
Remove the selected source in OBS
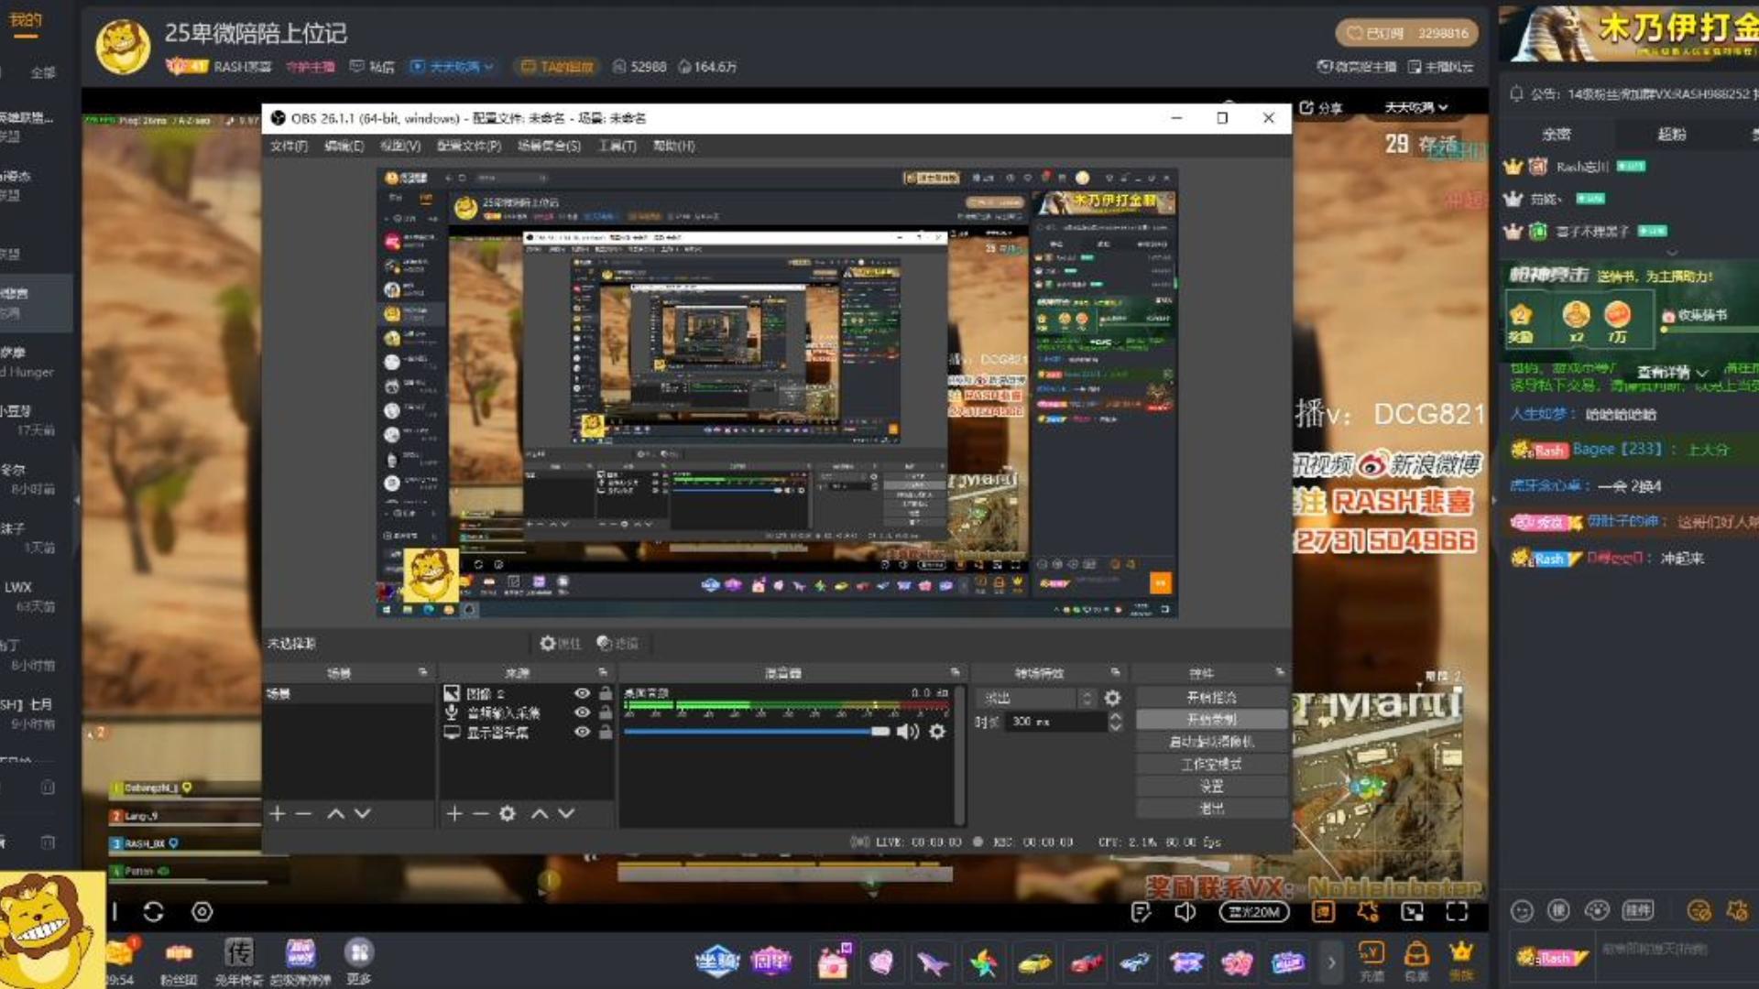tap(480, 813)
